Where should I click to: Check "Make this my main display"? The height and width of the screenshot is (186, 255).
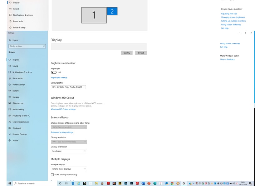click(53, 175)
